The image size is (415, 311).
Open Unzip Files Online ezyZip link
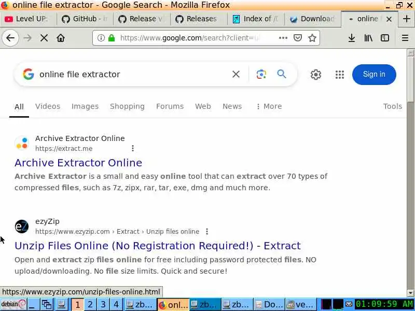pos(158,246)
